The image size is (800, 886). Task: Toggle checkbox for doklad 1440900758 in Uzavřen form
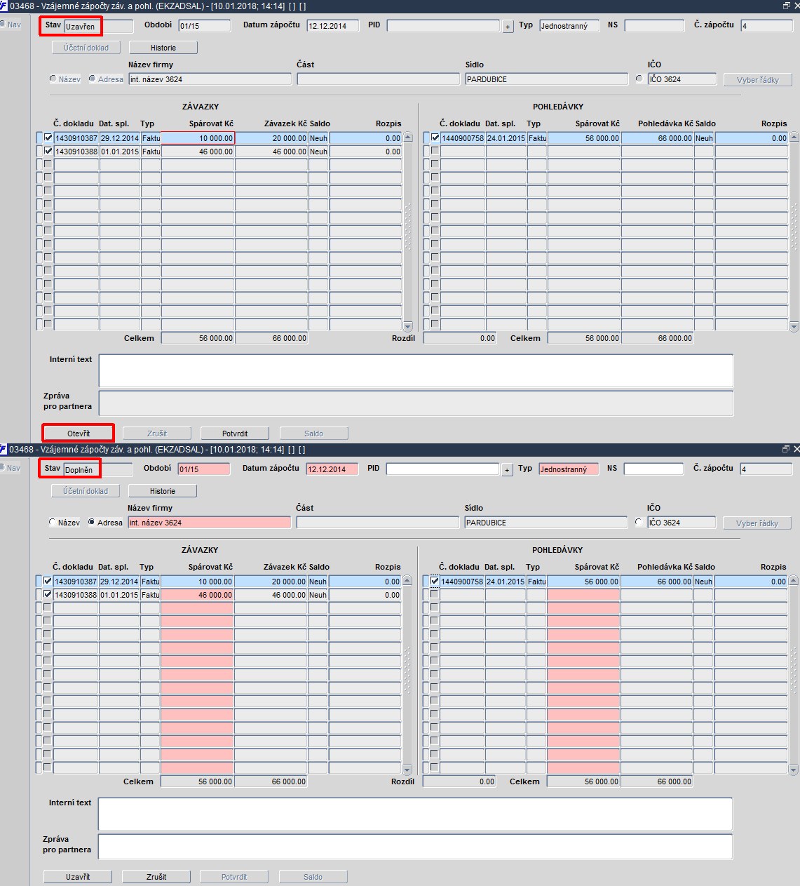click(x=435, y=138)
